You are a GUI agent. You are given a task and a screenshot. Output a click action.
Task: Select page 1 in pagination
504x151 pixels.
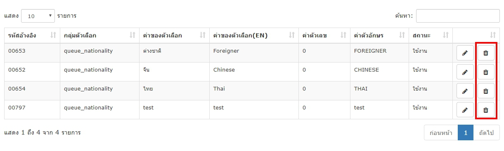click(466, 133)
